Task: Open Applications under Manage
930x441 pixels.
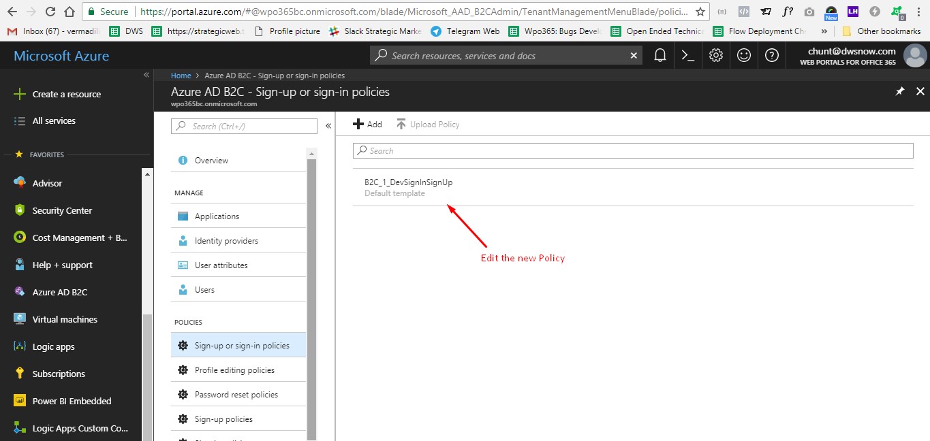Action: pyautogui.click(x=238, y=216)
